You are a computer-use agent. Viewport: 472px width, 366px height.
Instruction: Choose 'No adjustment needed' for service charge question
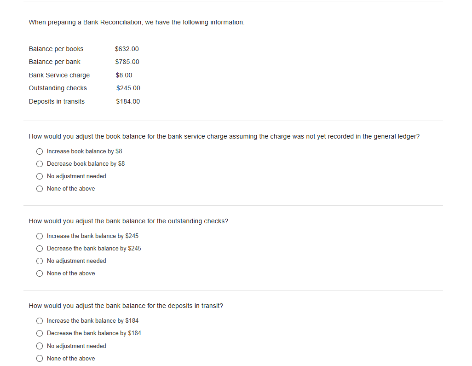coord(40,176)
